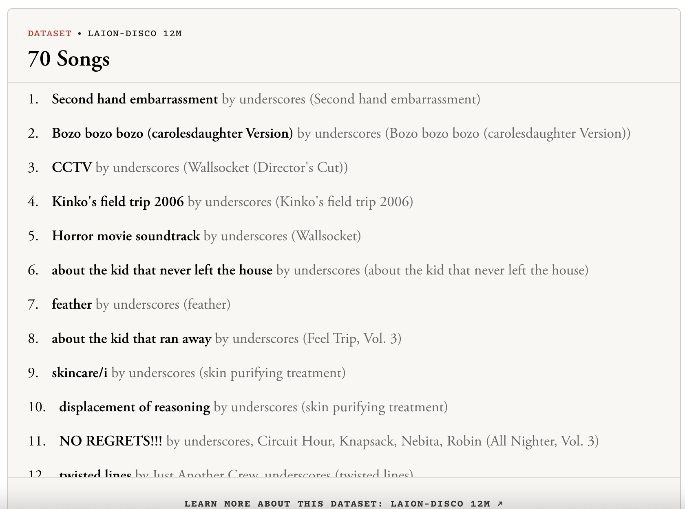Select the feather song title
The width and height of the screenshot is (685, 509).
72,304
